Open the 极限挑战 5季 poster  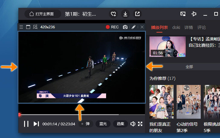(x=212, y=102)
